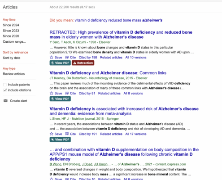This screenshot has width=222, height=180.
Task: Click the Cite quote icon for the Keeney Common links article
Action: coord(67,93)
